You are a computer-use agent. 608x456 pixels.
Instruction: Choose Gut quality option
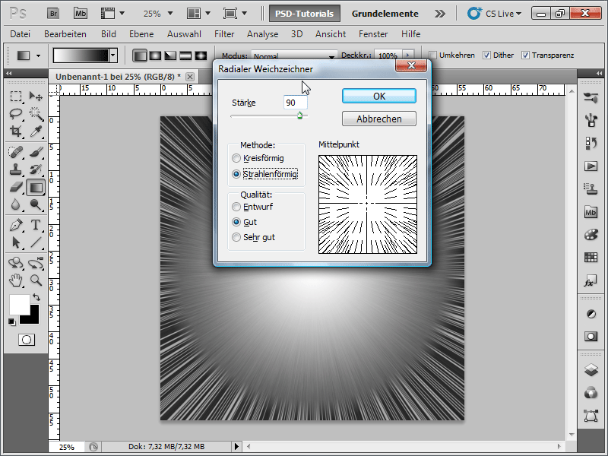click(x=236, y=222)
